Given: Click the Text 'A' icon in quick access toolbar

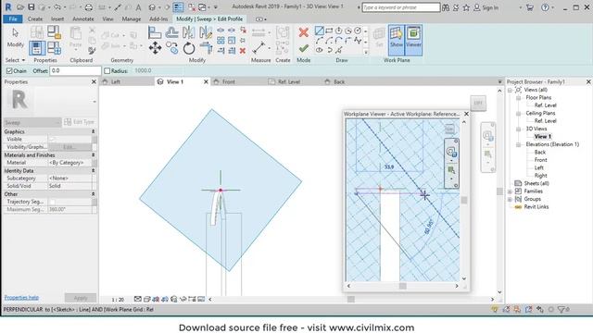Looking at the screenshot, I should click(138, 7).
